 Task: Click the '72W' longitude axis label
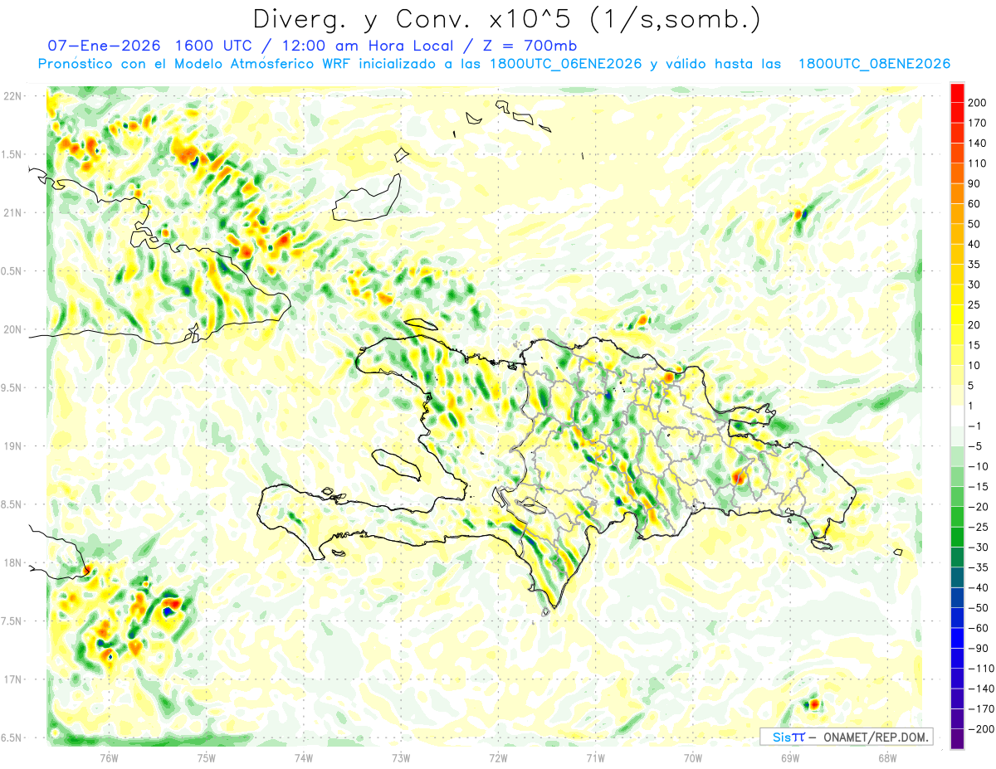click(x=498, y=757)
